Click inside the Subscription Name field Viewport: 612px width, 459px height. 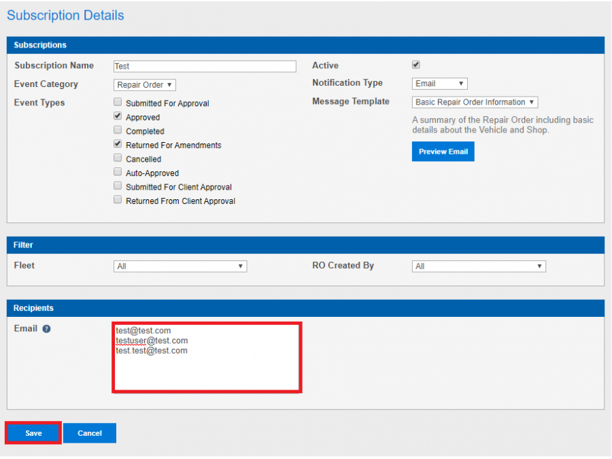(x=204, y=66)
